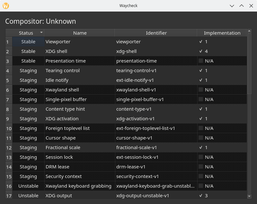This screenshot has width=257, height=204.
Task: Click the checkmark for Tearing control
Action: point(201,71)
